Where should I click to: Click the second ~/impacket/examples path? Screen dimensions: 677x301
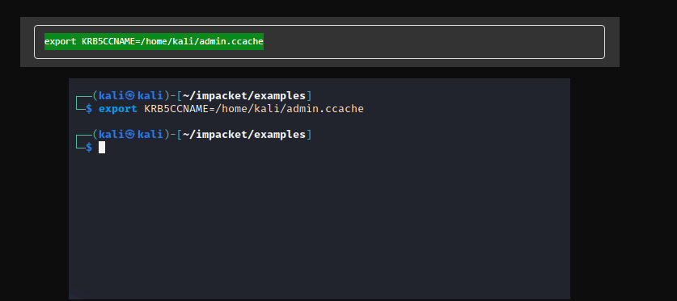click(244, 134)
